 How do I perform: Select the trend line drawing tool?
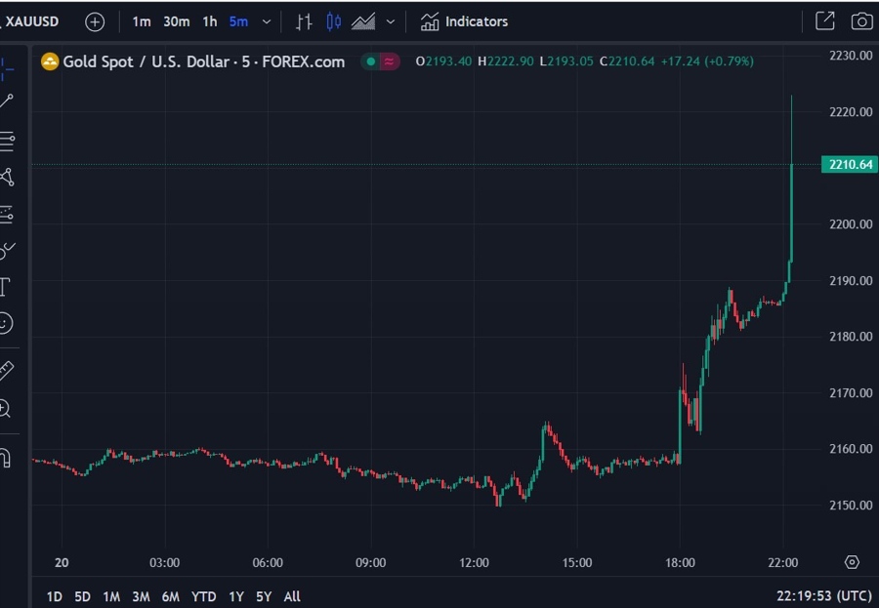pyautogui.click(x=7, y=101)
